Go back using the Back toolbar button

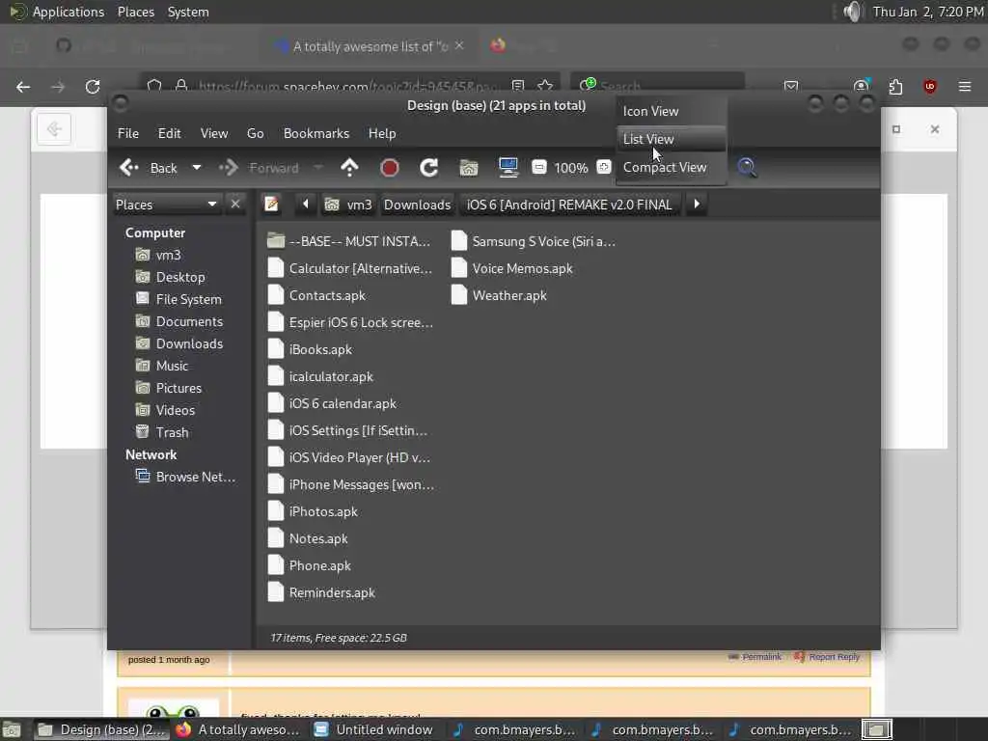149,168
